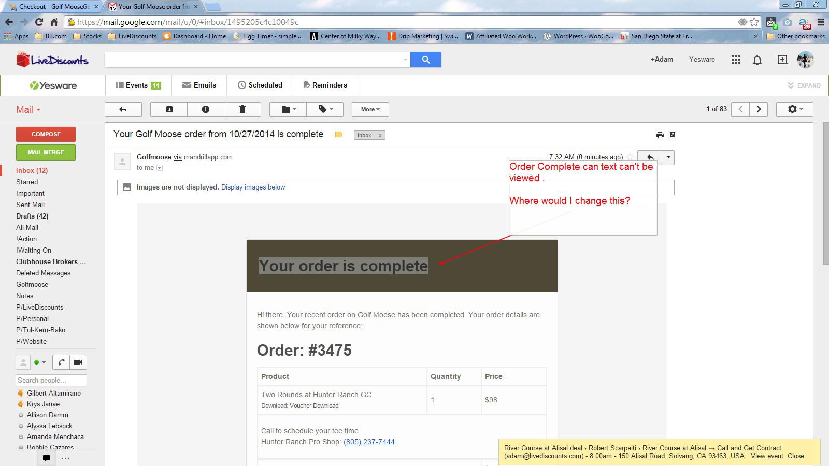The image size is (829, 466).
Task: Open Yesware Emails tab
Action: point(199,85)
